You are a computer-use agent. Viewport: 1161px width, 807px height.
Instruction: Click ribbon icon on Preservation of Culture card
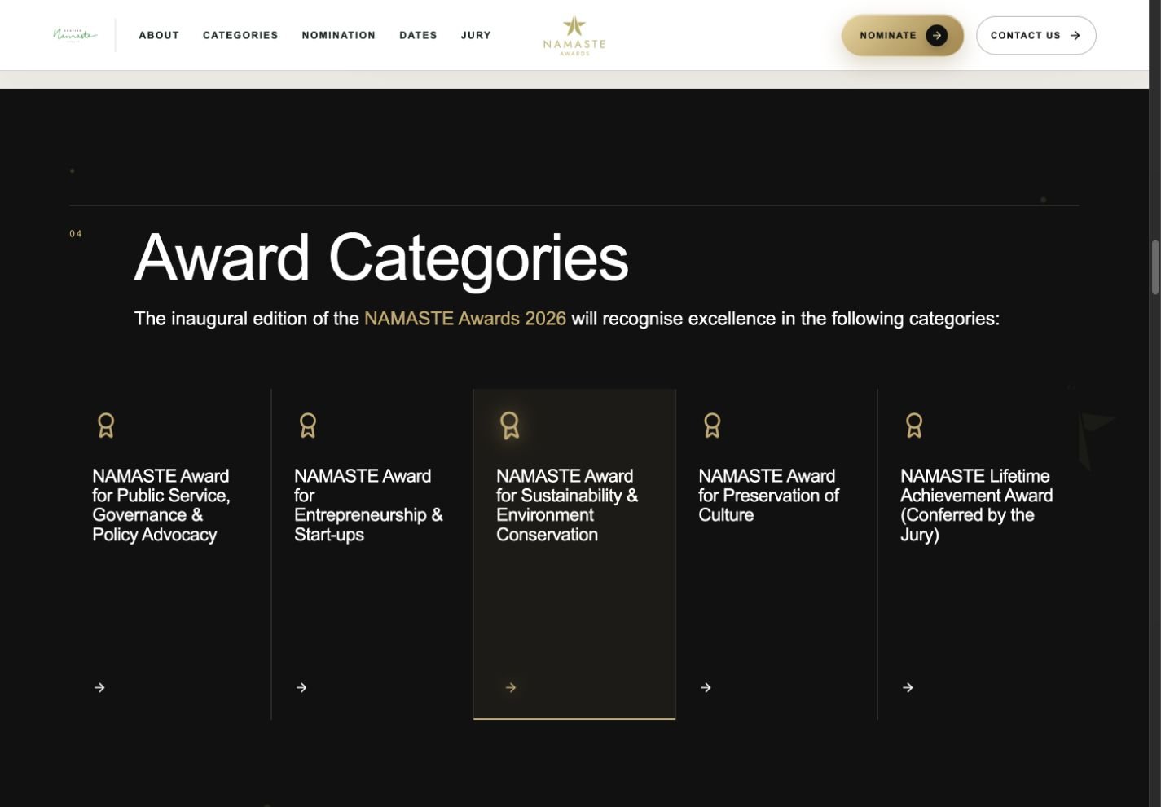(712, 426)
